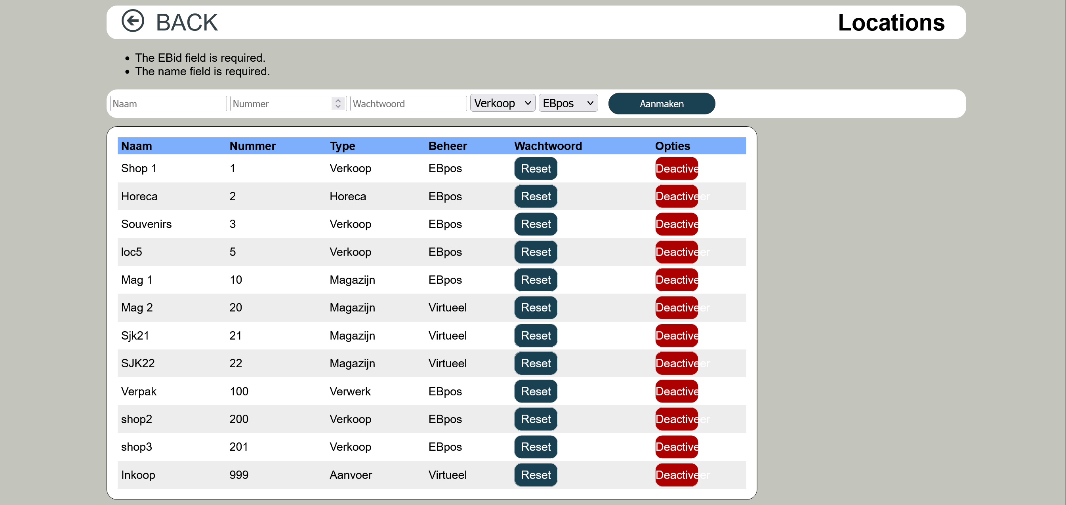Reset password for shop3
Image resolution: width=1066 pixels, height=505 pixels.
(536, 447)
